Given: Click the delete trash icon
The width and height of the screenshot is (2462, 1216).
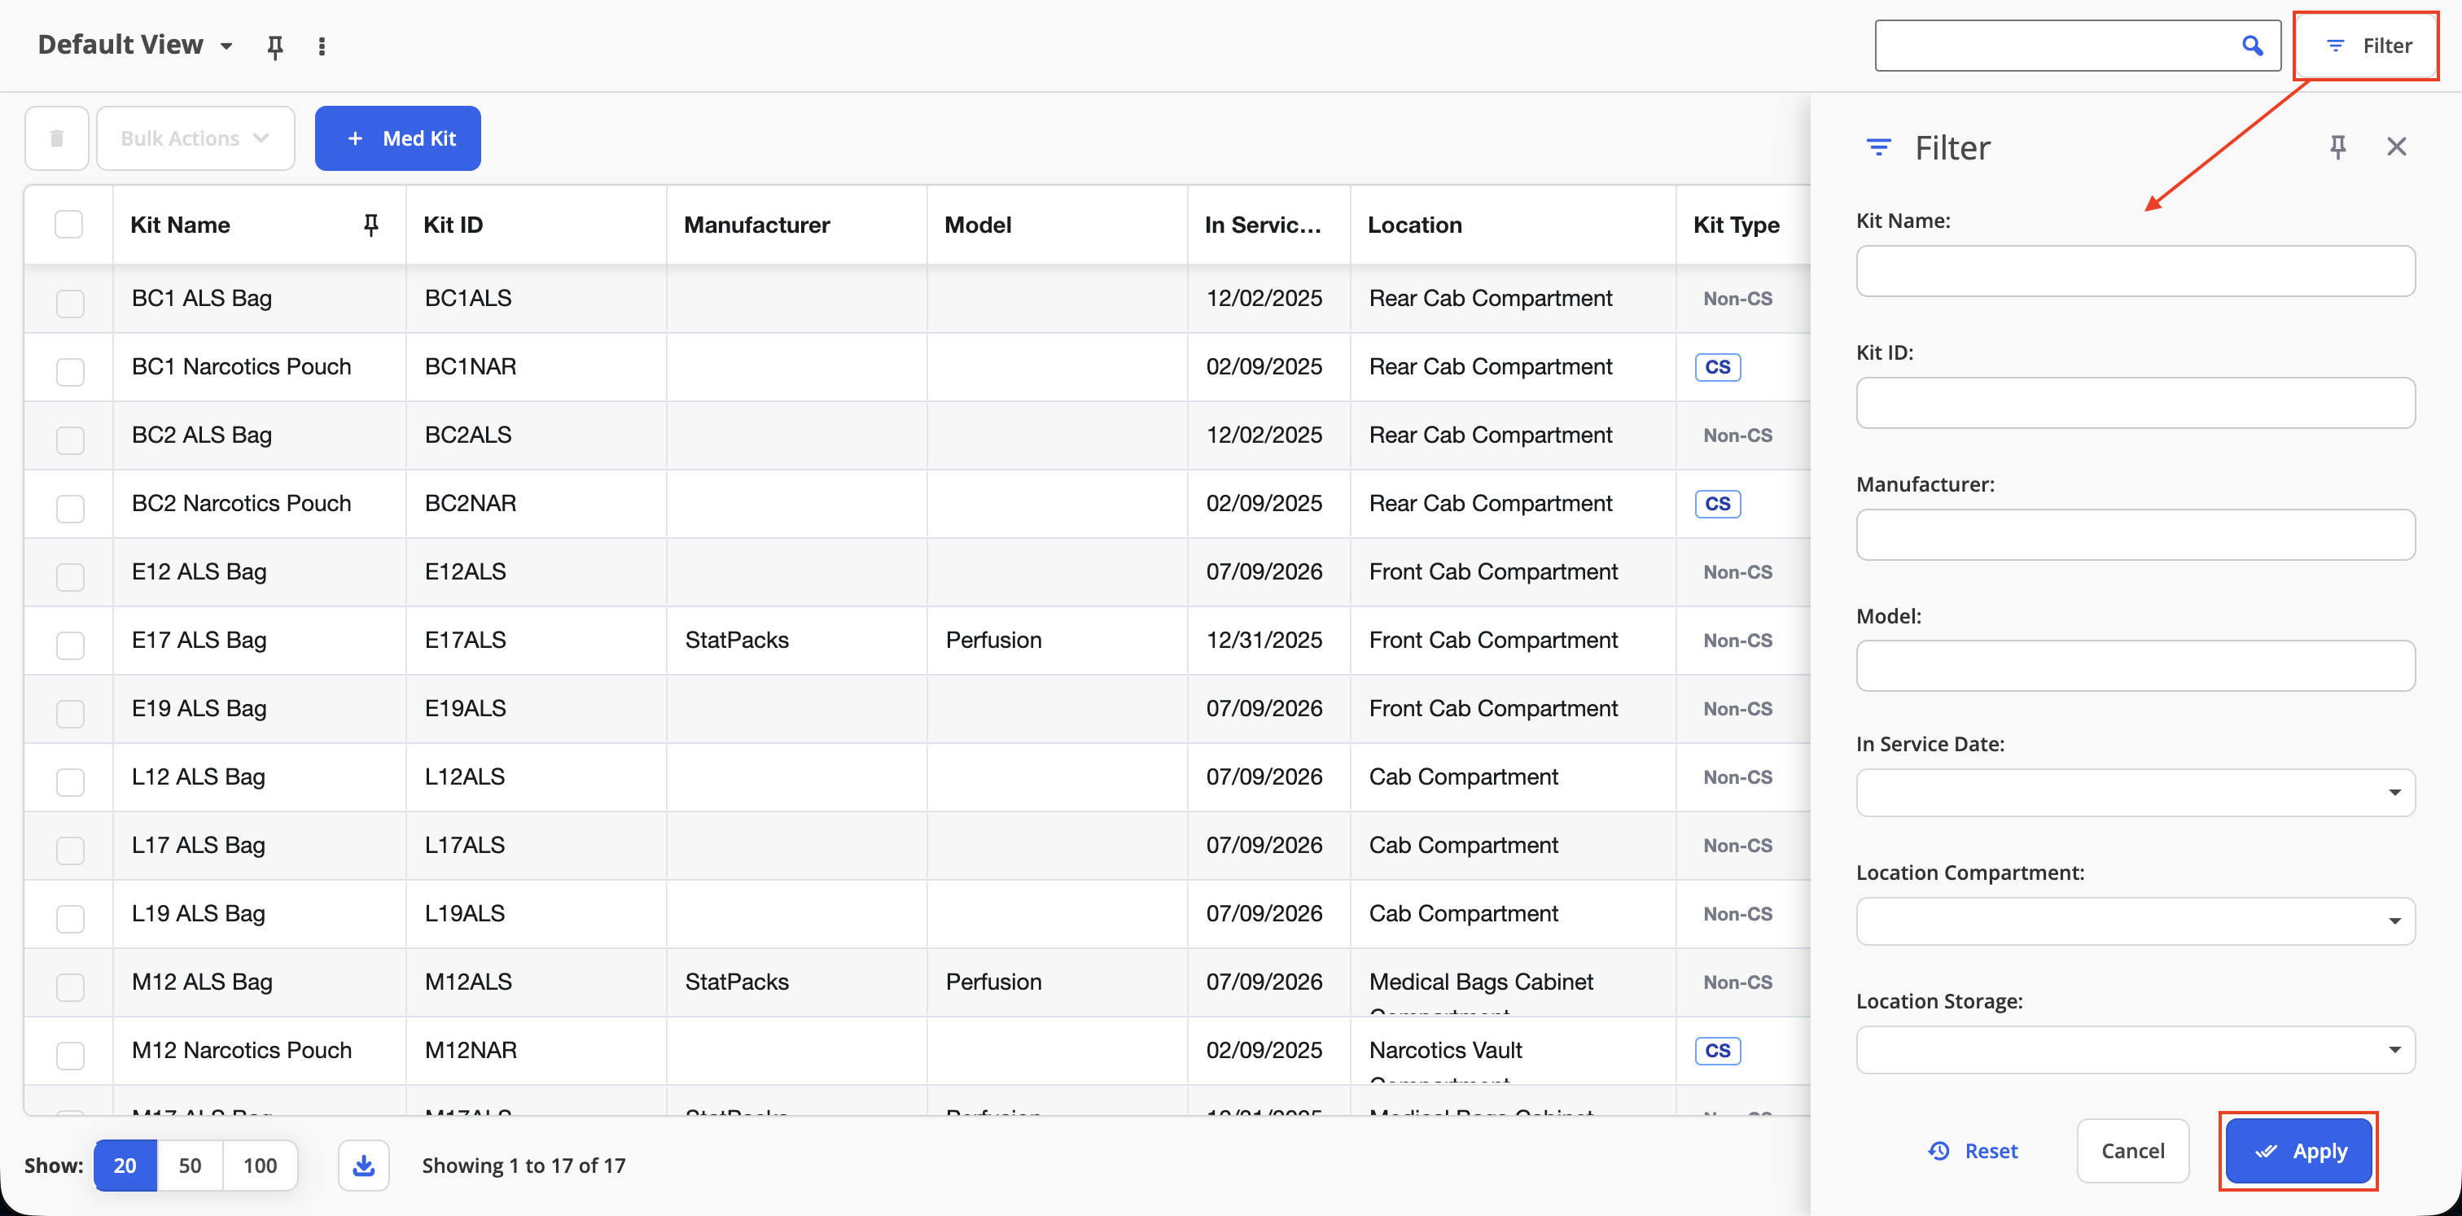Looking at the screenshot, I should pos(57,138).
